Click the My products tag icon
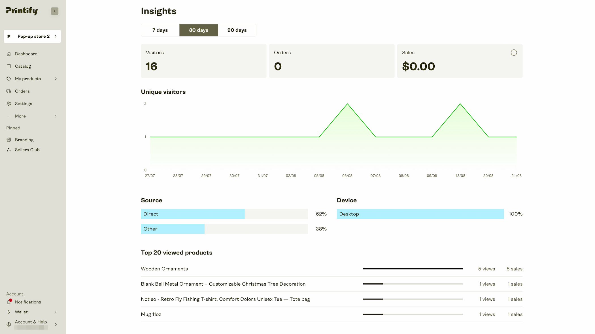This screenshot has height=334, width=595. pyautogui.click(x=9, y=79)
